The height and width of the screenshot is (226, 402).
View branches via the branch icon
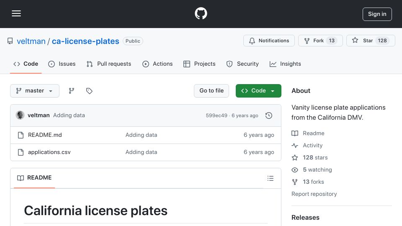tap(72, 91)
